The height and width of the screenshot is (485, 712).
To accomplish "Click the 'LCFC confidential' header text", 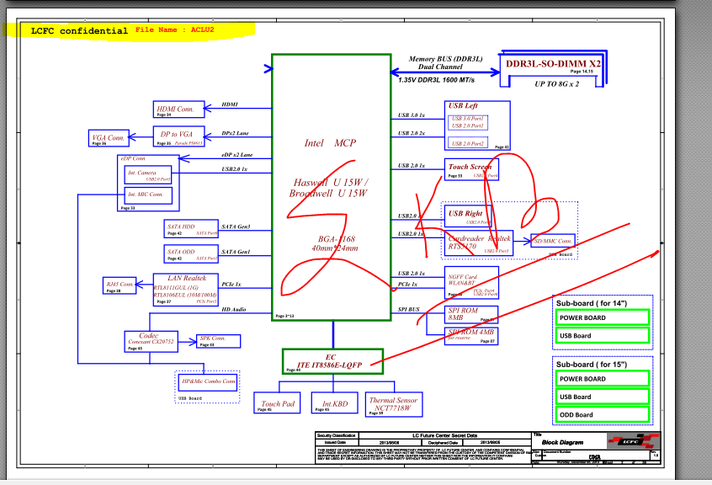I will coord(79,31).
